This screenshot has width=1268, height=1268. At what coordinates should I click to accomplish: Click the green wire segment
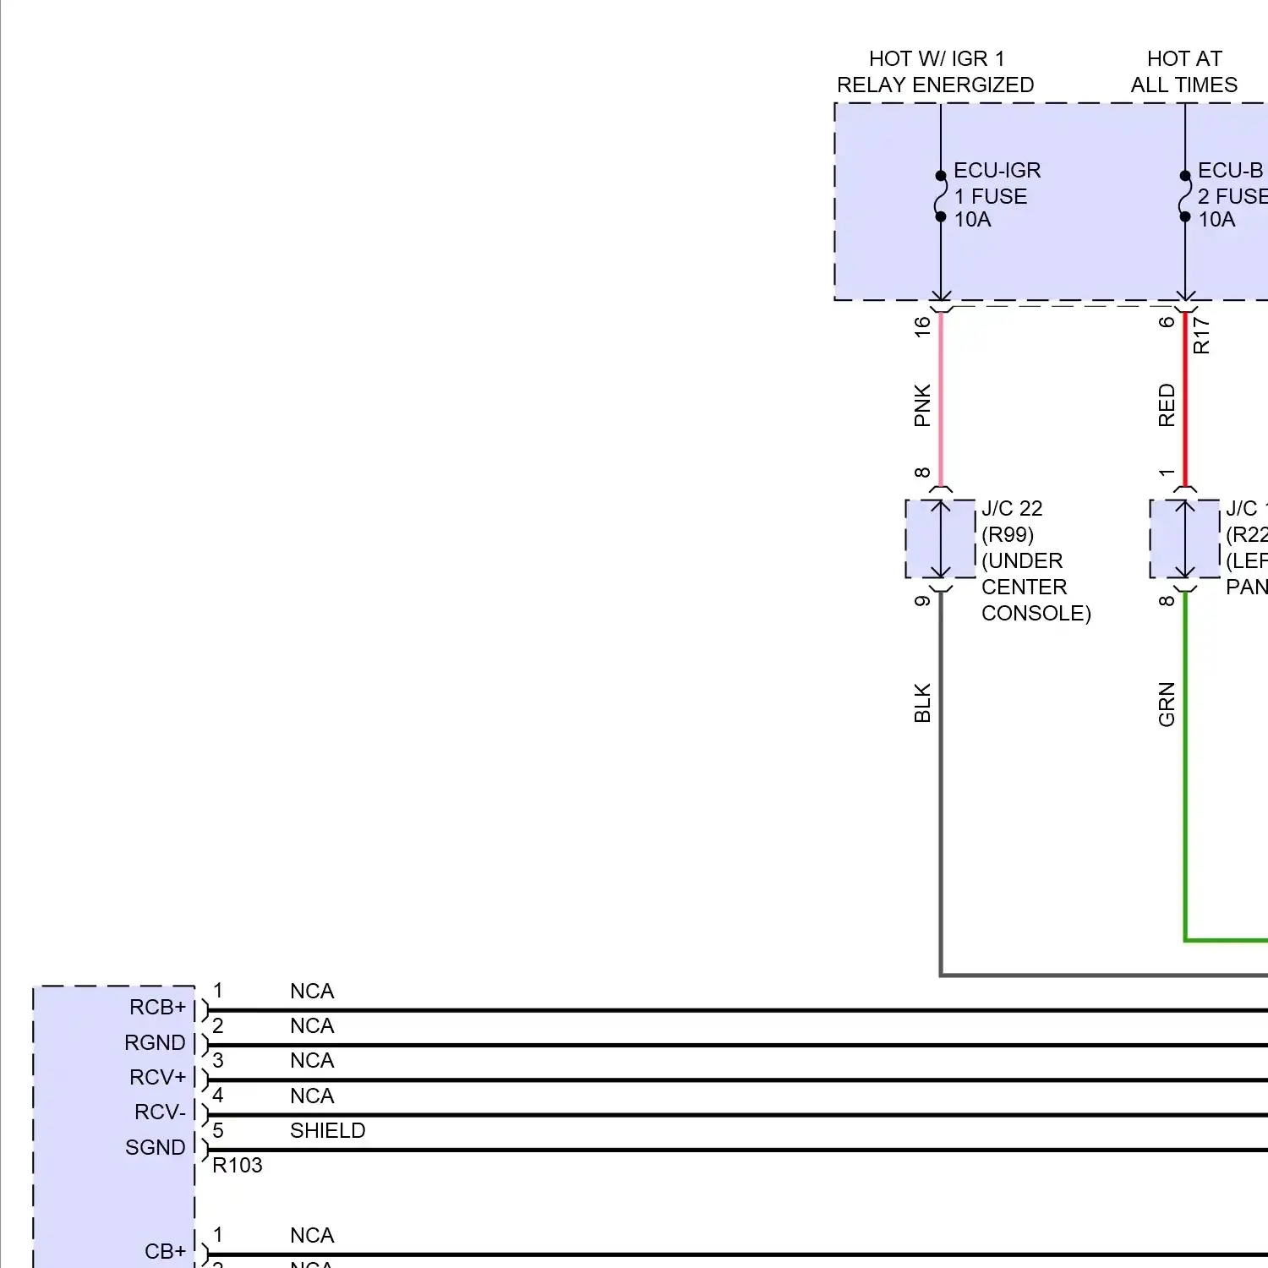point(1185,765)
